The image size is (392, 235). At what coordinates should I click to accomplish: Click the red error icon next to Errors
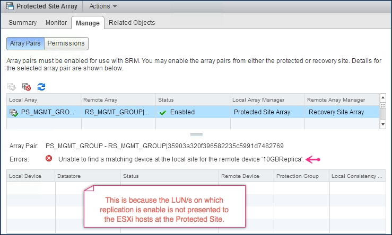49,158
